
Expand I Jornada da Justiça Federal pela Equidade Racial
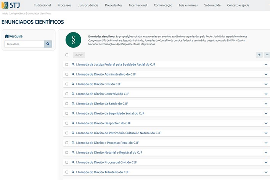click(266, 64)
